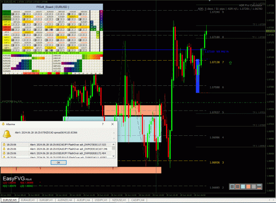The image size is (276, 203).
Task: Pick the solid cyan swatch in EasyFVG palette
Action: point(243,187)
